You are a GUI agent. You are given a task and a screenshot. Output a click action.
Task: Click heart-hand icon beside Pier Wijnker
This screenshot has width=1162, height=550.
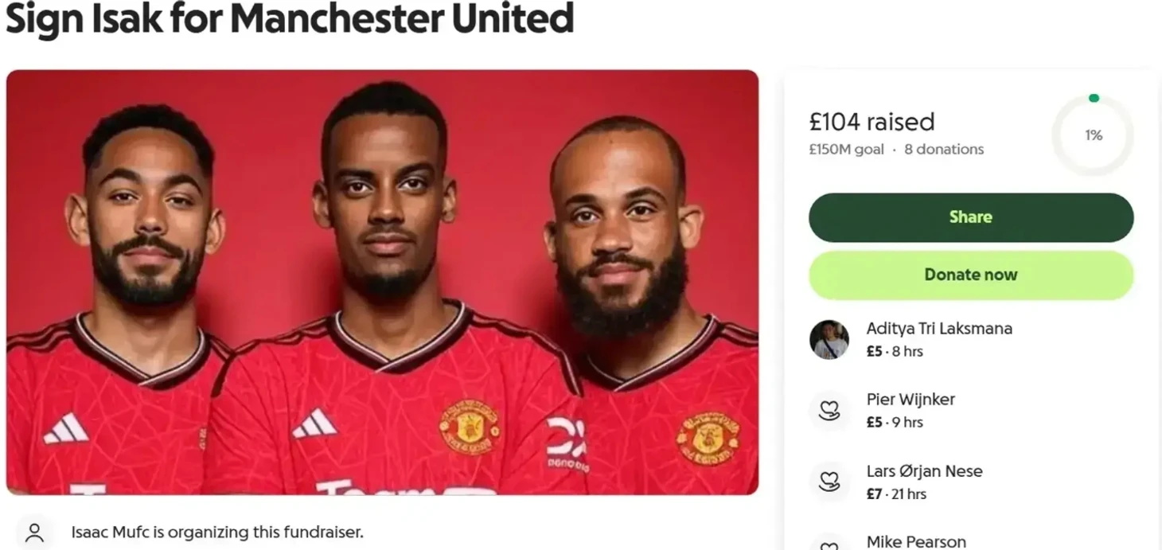pos(829,411)
